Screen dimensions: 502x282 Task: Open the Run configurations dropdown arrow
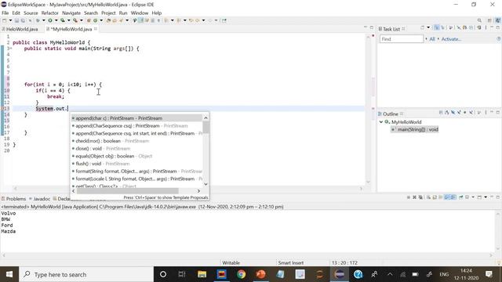coord(56,20)
